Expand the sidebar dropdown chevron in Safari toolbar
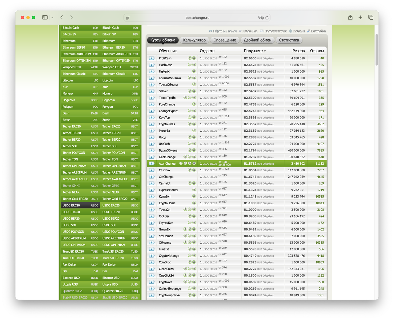This screenshot has width=394, height=320. [52, 18]
